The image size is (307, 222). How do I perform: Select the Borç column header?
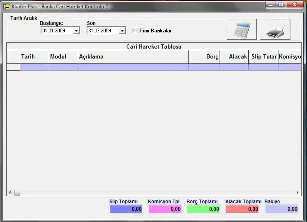[x=204, y=57]
